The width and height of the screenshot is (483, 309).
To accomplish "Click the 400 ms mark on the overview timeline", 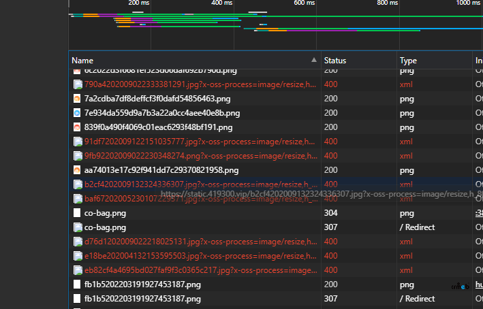I will (x=222, y=3).
